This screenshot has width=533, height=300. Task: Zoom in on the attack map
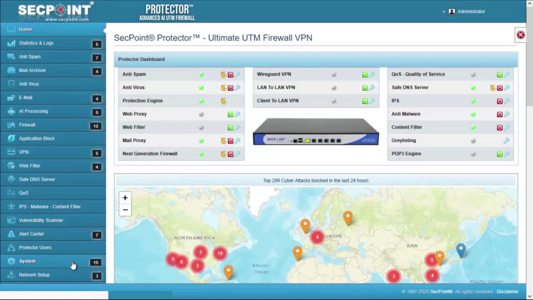click(125, 198)
